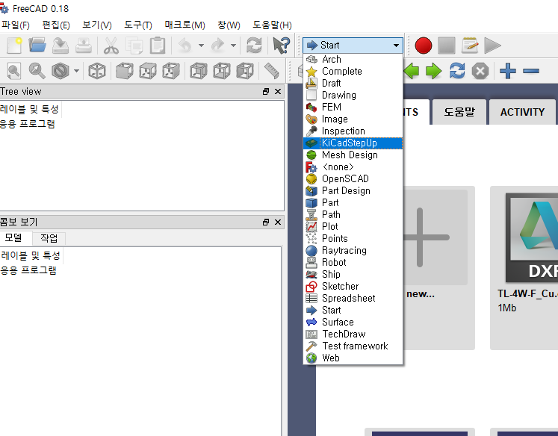Click the print icon in toolbar

coord(84,46)
